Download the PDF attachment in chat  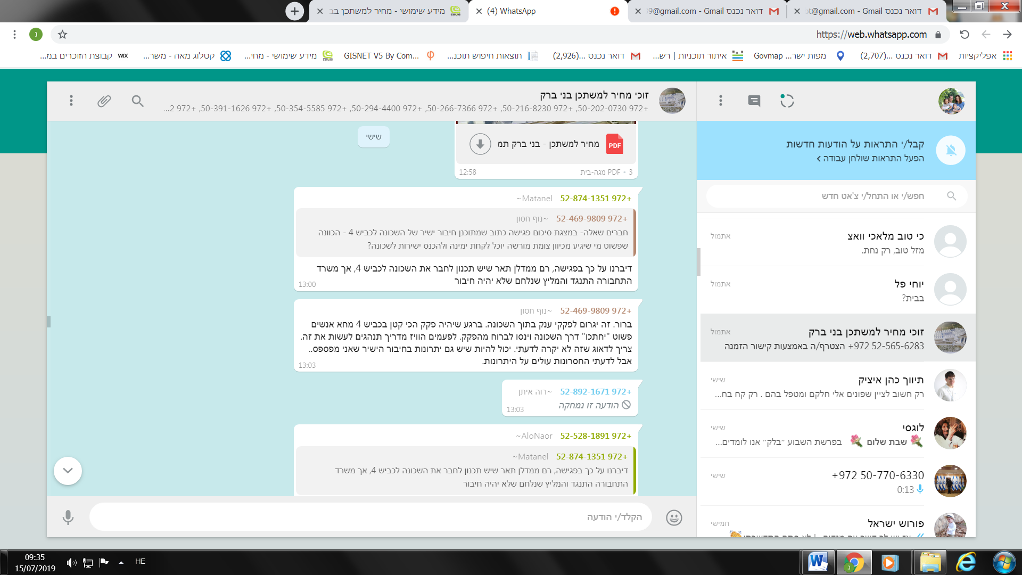(480, 144)
